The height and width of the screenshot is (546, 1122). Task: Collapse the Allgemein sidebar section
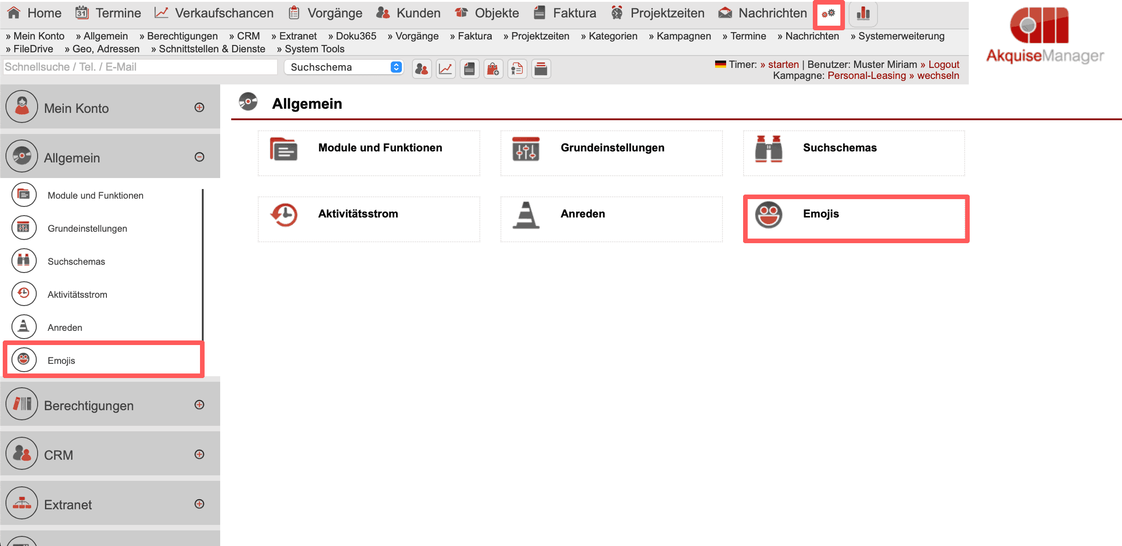coord(199,157)
